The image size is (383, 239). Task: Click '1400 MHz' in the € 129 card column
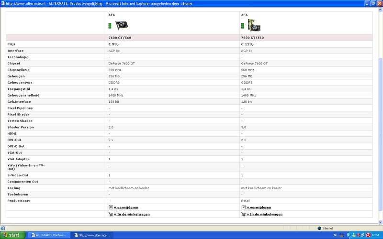click(x=248, y=95)
